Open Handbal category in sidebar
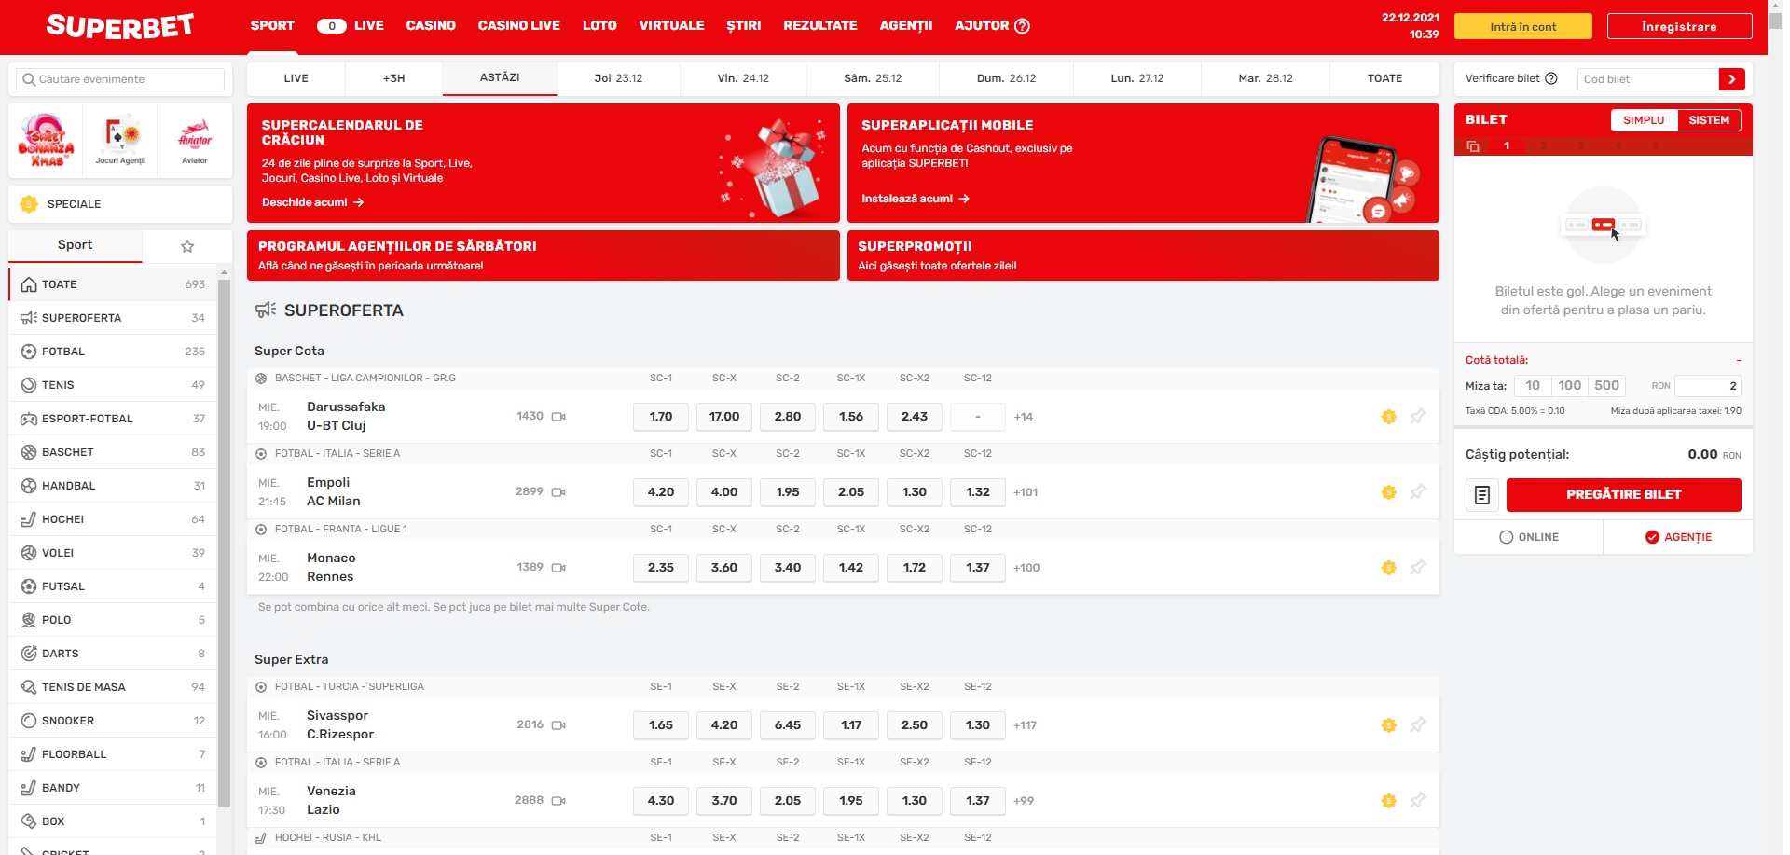 [113, 486]
